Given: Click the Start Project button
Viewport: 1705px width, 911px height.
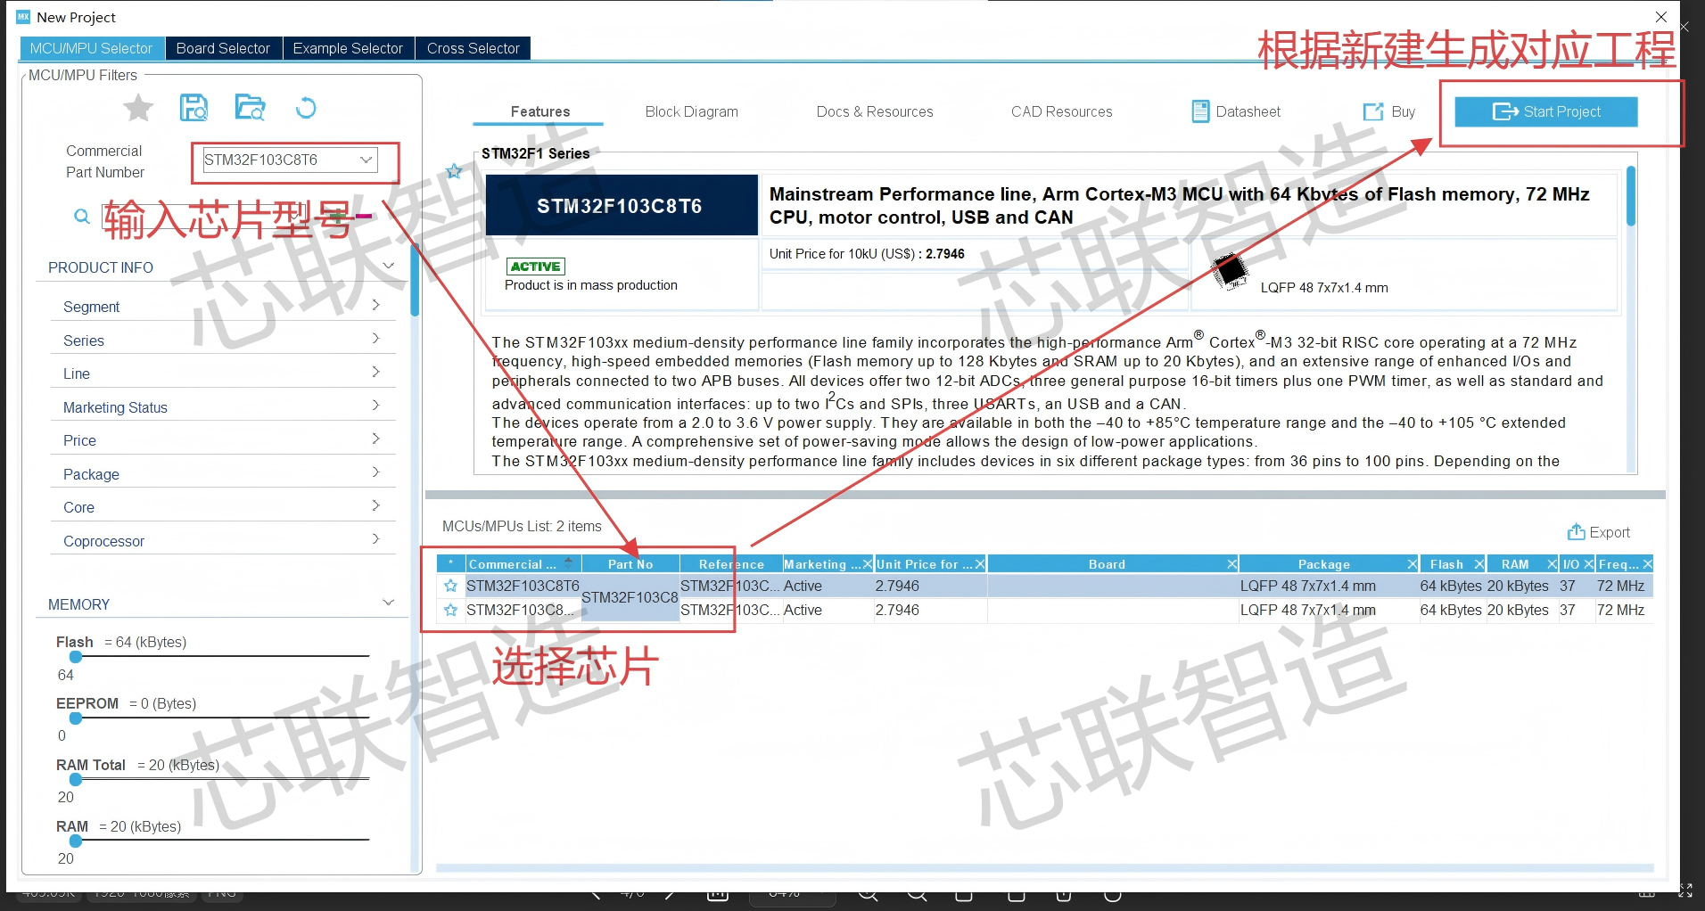Looking at the screenshot, I should tap(1546, 111).
